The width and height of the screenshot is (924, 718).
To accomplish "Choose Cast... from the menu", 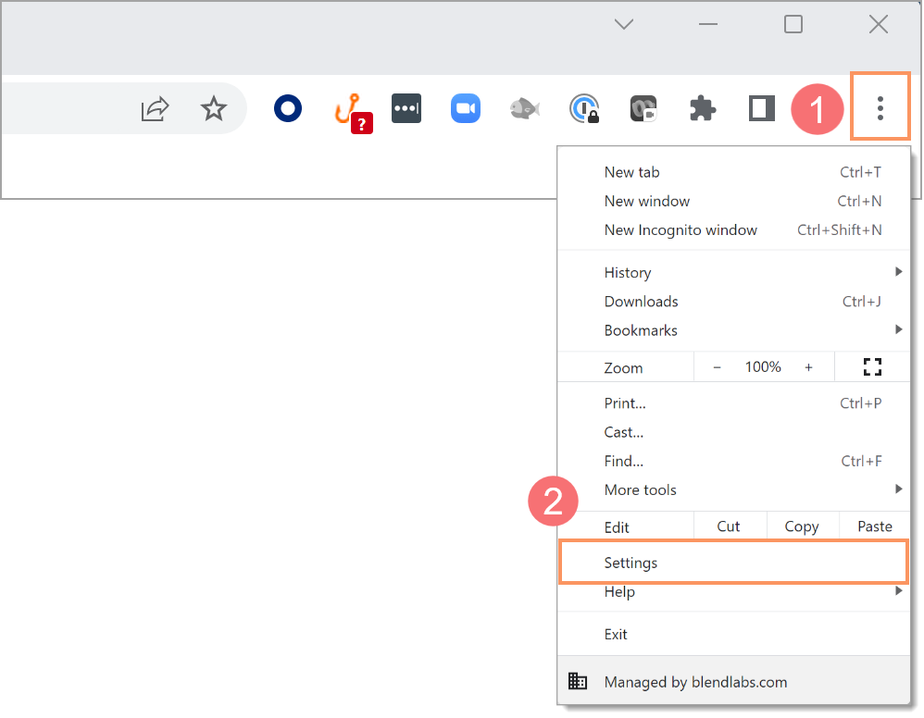I will (733, 432).
